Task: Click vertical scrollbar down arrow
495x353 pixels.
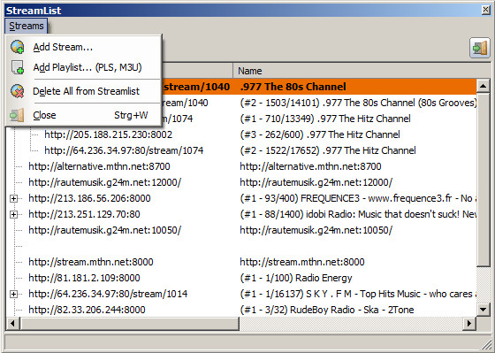Action: click(x=483, y=310)
